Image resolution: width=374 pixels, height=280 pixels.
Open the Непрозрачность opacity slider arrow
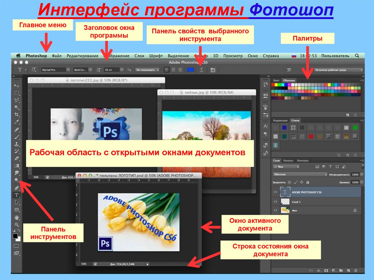362,174
